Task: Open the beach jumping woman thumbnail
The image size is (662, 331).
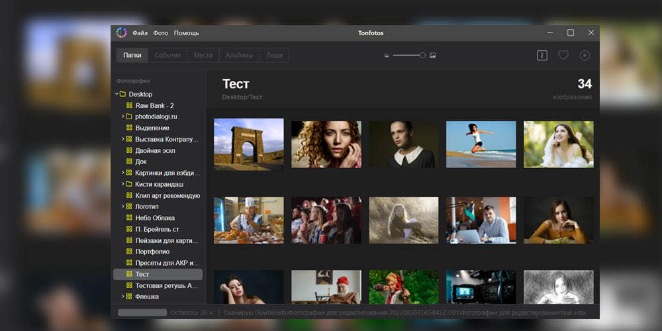Action: (x=481, y=144)
